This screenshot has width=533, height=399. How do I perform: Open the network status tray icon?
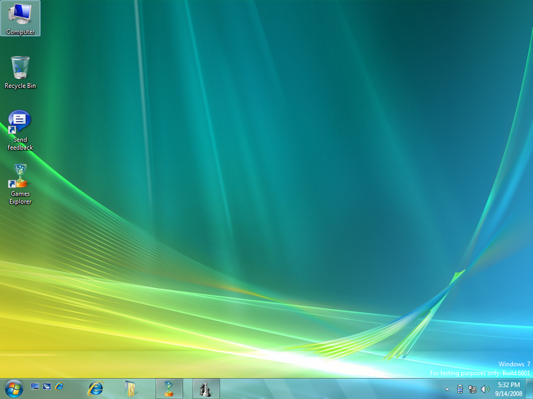(472, 389)
